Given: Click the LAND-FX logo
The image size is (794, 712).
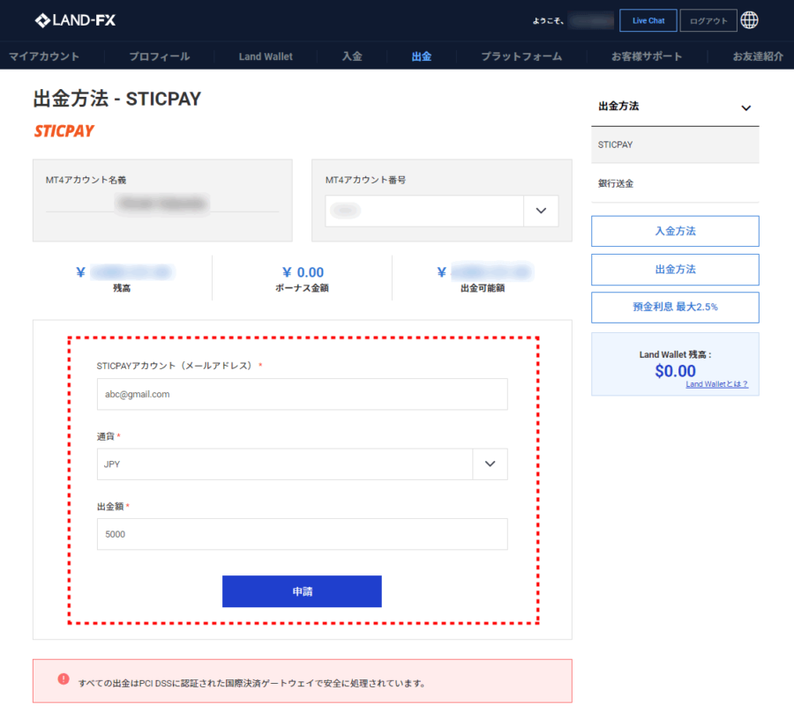Looking at the screenshot, I should [75, 20].
